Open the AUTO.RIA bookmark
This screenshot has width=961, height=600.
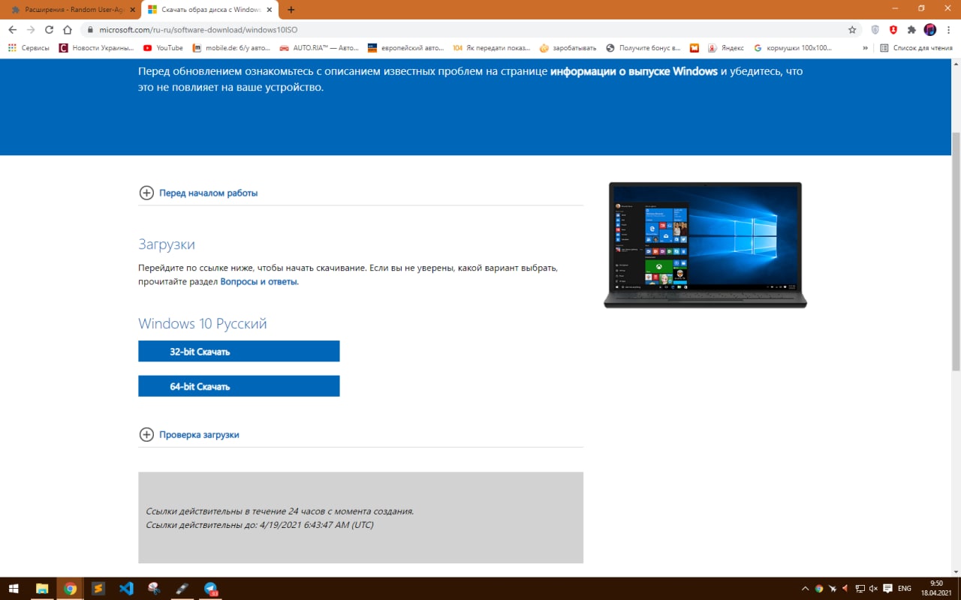(x=319, y=48)
